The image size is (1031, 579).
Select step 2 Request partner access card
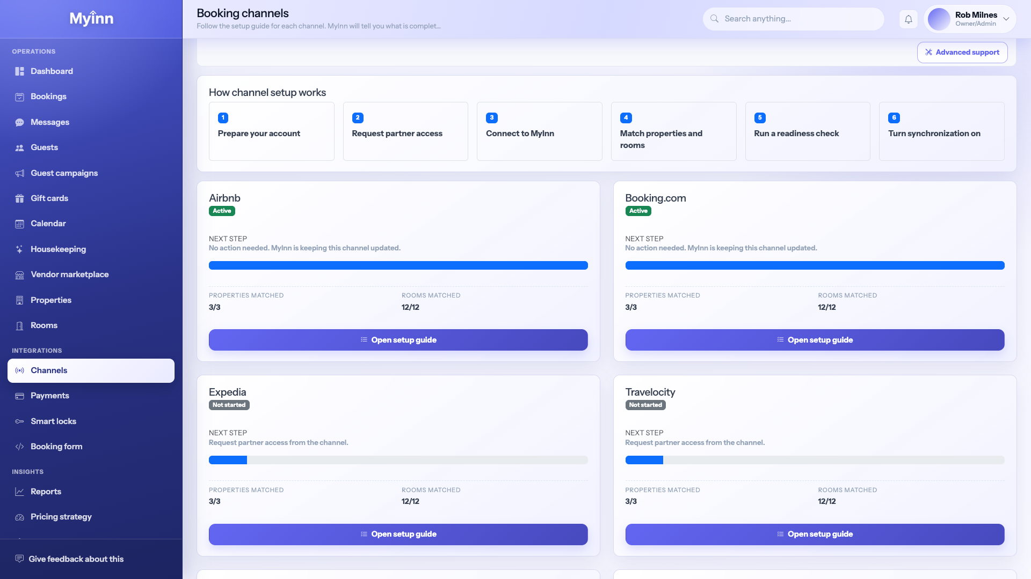tap(405, 131)
